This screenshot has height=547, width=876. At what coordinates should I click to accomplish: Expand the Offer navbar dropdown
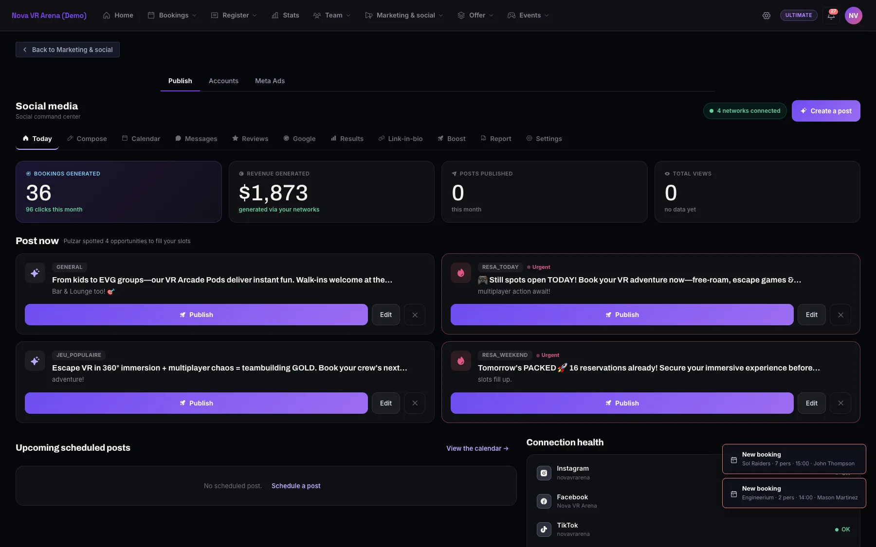[x=475, y=16]
